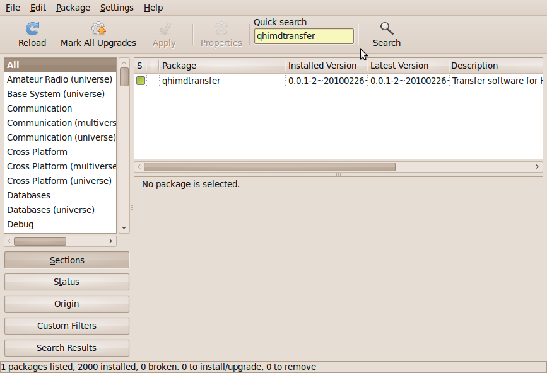The height and width of the screenshot is (373, 547).
Task: Show Search Results list
Action: pos(66,348)
